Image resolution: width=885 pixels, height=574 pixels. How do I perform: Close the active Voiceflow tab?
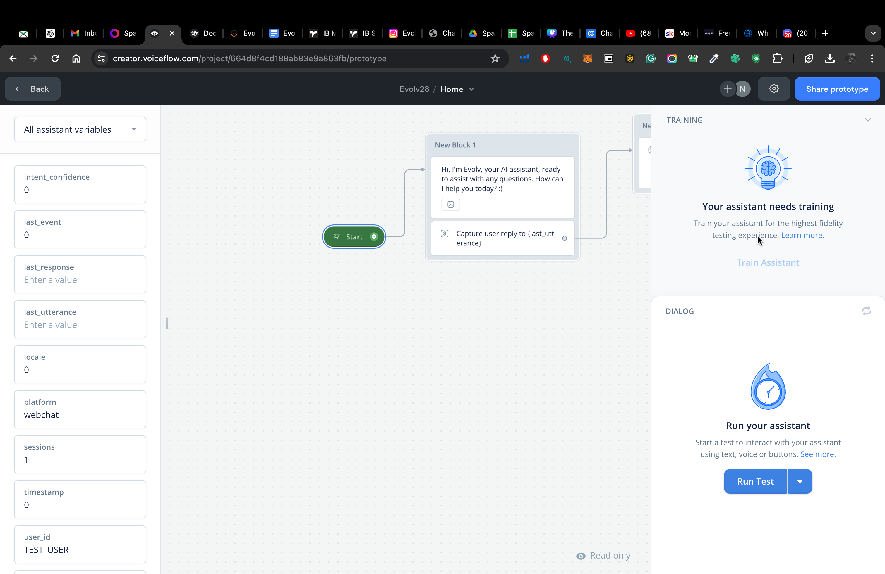(x=172, y=33)
